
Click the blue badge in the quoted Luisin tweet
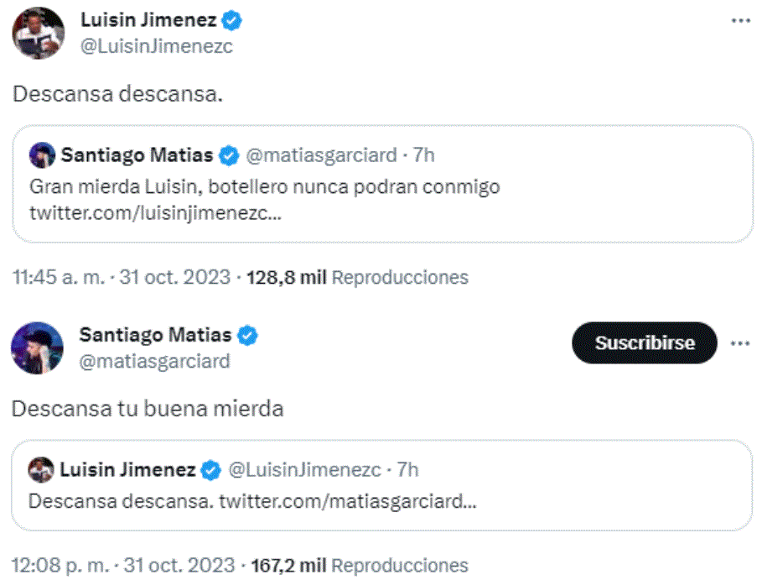coord(210,470)
